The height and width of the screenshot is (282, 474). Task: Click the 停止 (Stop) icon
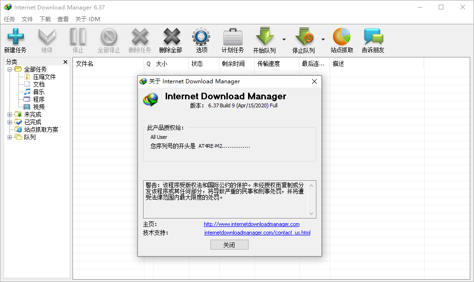[x=77, y=40]
